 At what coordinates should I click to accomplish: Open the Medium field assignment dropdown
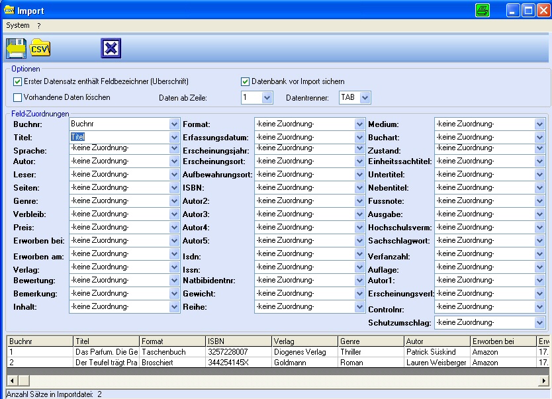tap(539, 124)
